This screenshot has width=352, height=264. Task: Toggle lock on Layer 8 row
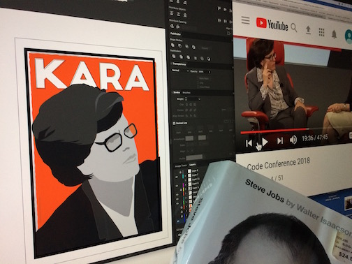coord(180,173)
